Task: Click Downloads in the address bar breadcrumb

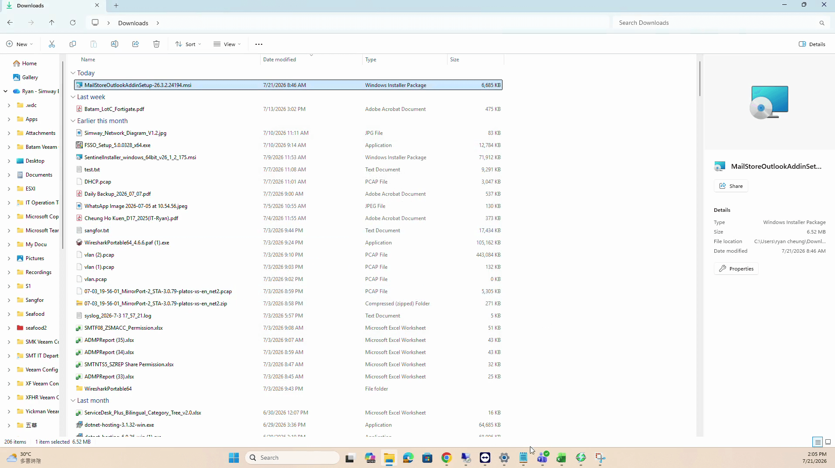Action: pos(133,23)
